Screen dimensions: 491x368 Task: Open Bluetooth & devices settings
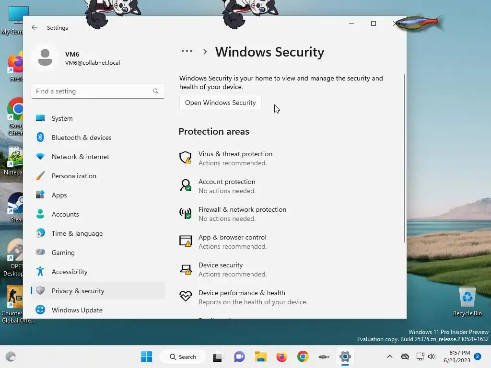(98, 138)
